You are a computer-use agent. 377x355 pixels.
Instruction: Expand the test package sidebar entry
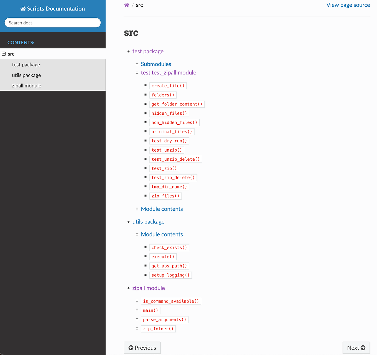[26, 64]
